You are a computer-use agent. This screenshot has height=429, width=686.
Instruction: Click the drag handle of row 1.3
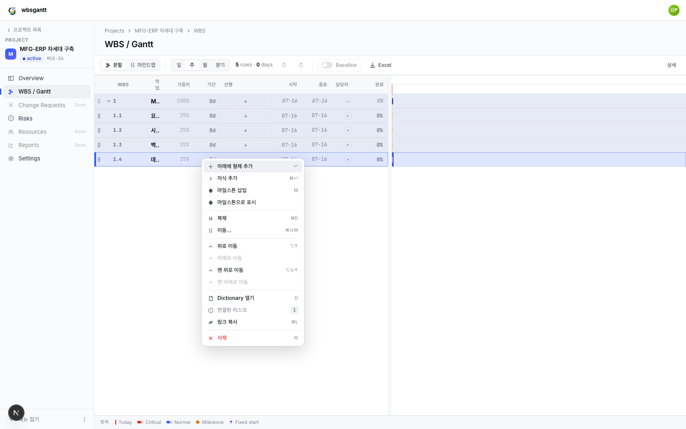pos(99,145)
